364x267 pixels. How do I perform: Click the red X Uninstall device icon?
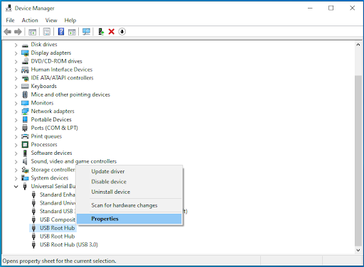(x=112, y=31)
